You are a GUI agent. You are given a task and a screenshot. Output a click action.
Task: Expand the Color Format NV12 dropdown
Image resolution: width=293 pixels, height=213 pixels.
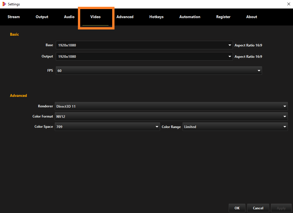171,116
